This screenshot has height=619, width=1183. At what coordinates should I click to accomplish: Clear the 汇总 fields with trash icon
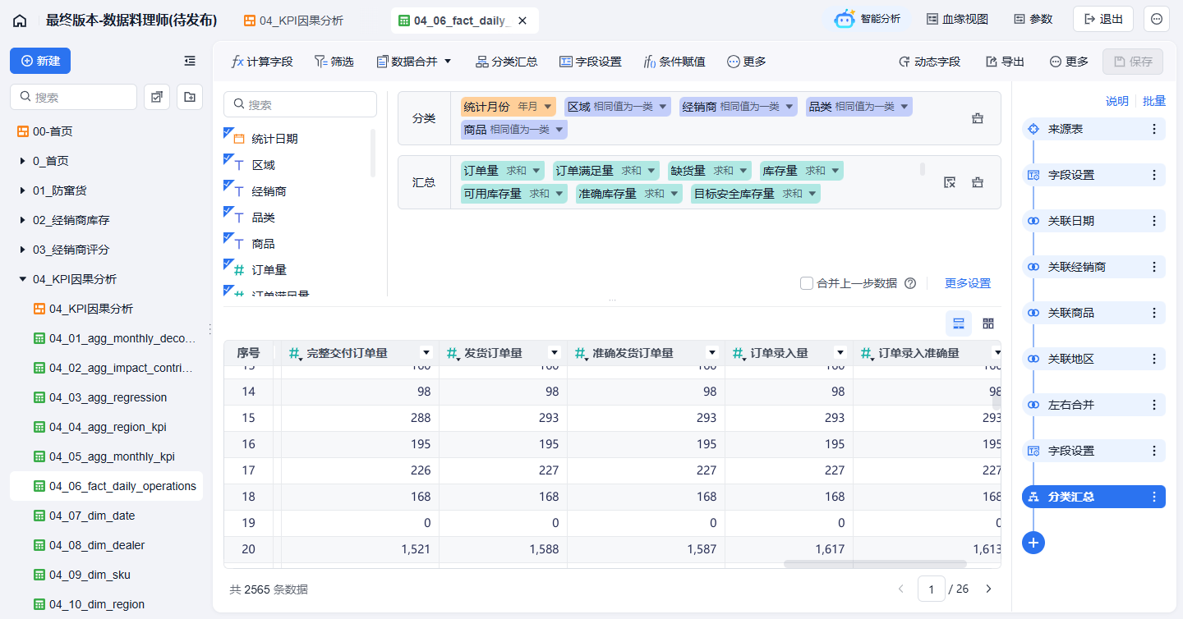[x=978, y=182]
